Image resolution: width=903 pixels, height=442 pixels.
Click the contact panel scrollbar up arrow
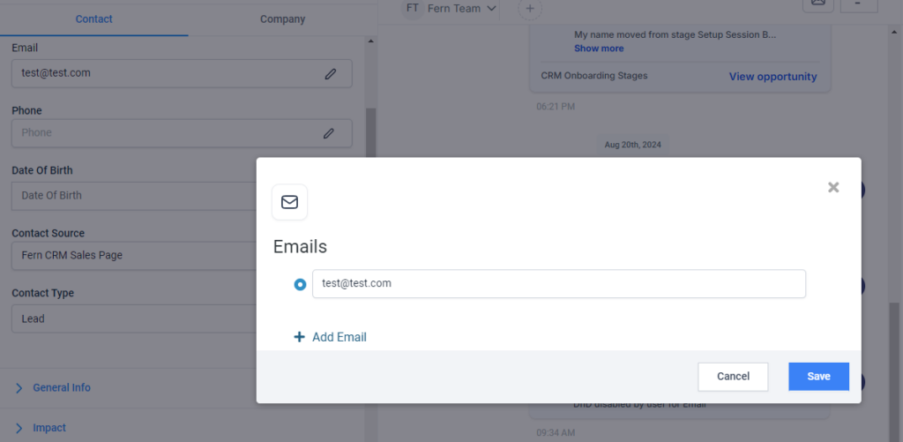point(370,41)
